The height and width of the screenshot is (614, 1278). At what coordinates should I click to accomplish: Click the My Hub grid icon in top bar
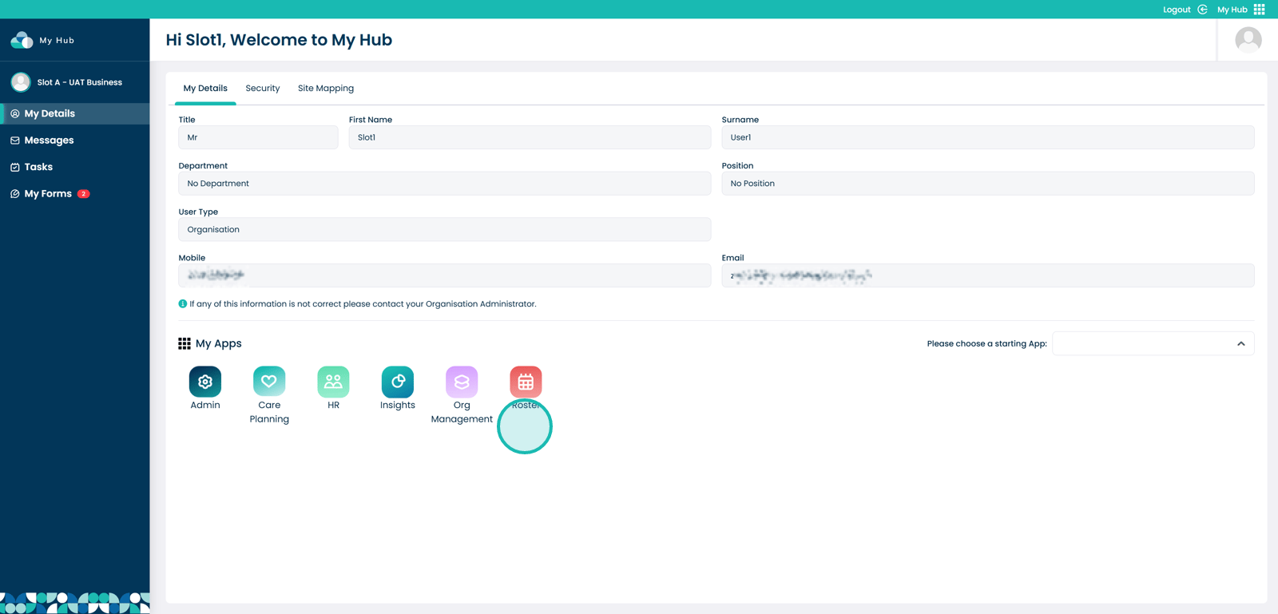coord(1259,10)
